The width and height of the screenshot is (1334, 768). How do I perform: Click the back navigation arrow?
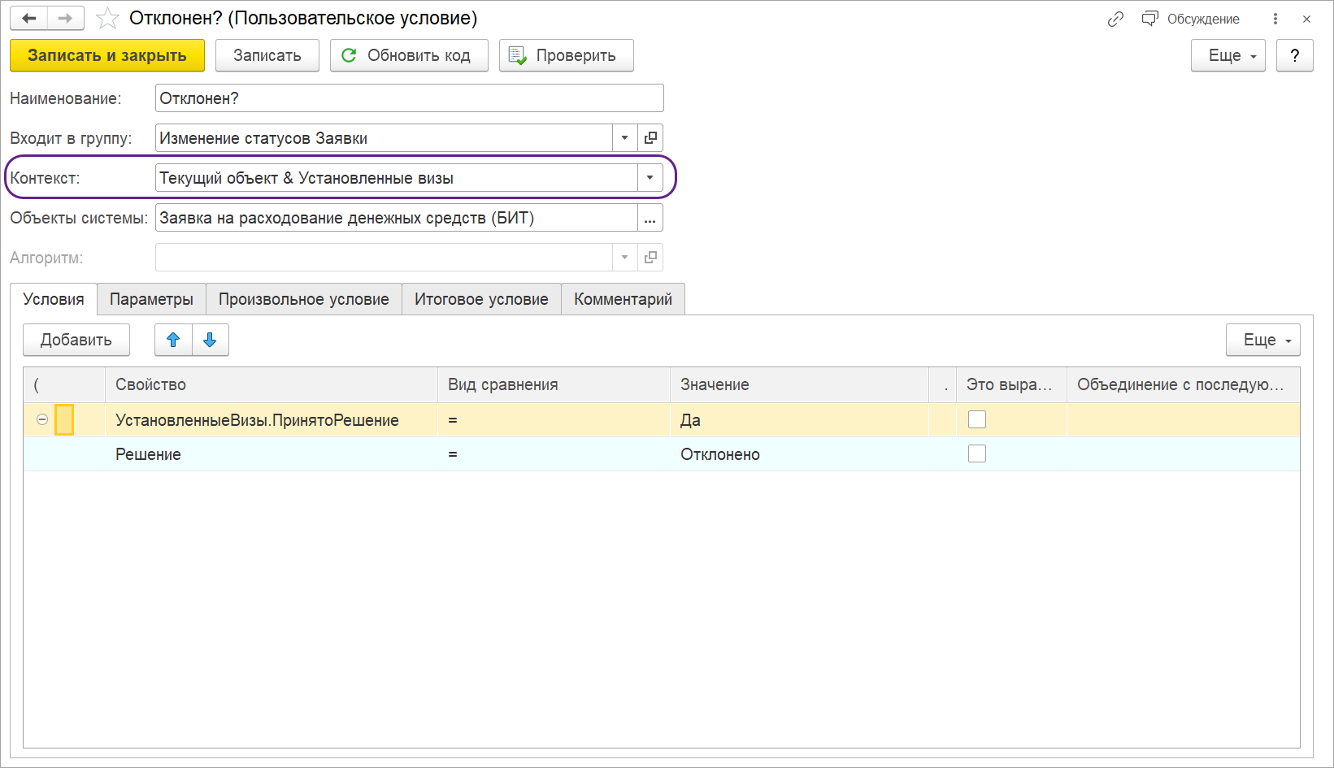click(x=29, y=18)
